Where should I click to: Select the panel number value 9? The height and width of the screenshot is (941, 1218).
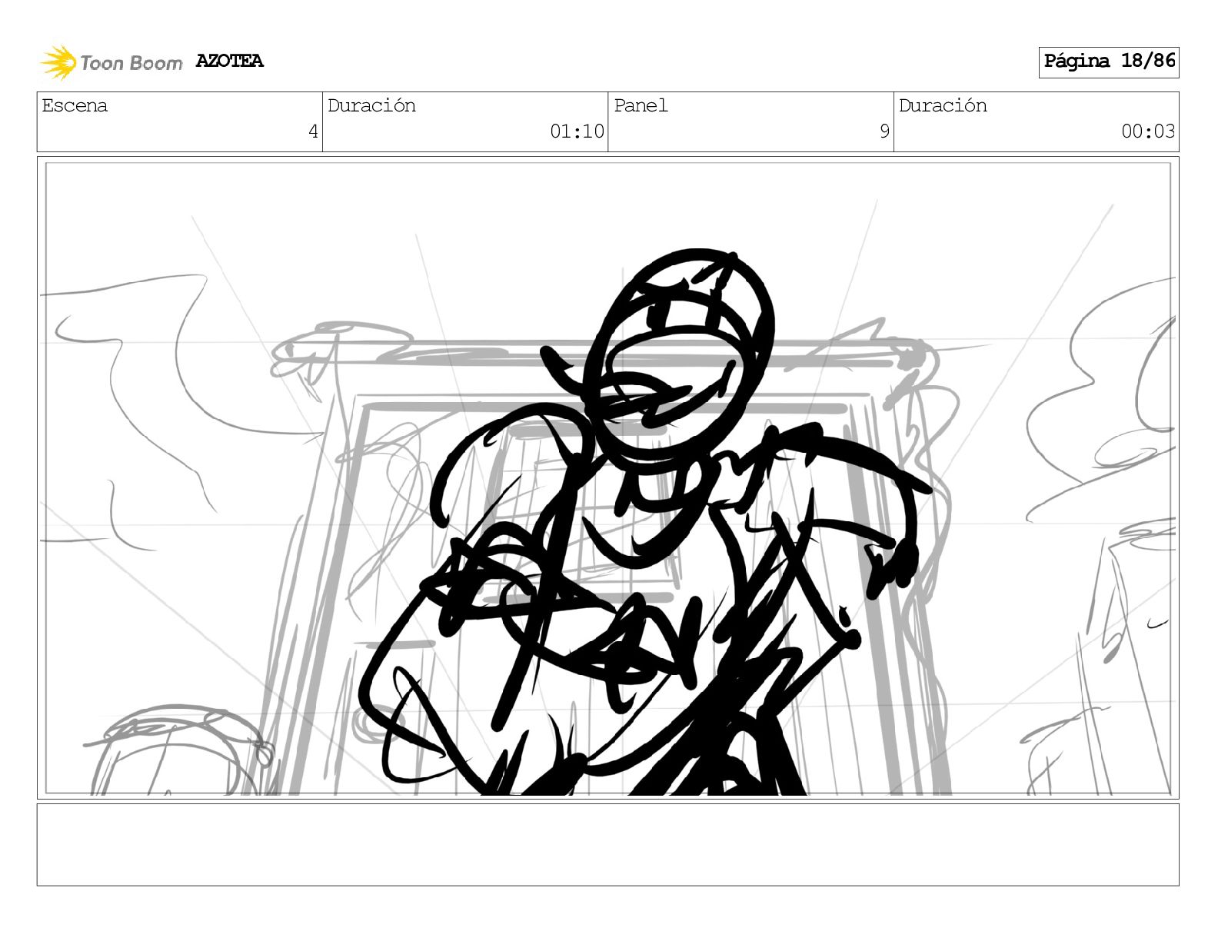click(884, 131)
